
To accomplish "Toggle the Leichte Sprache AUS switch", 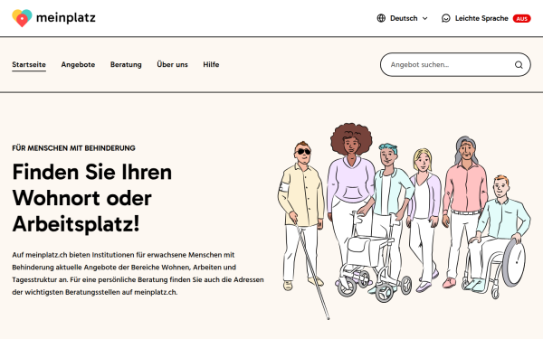I will coord(521,19).
